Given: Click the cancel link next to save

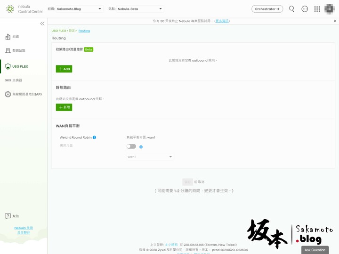Looking at the screenshot, I should (202, 182).
